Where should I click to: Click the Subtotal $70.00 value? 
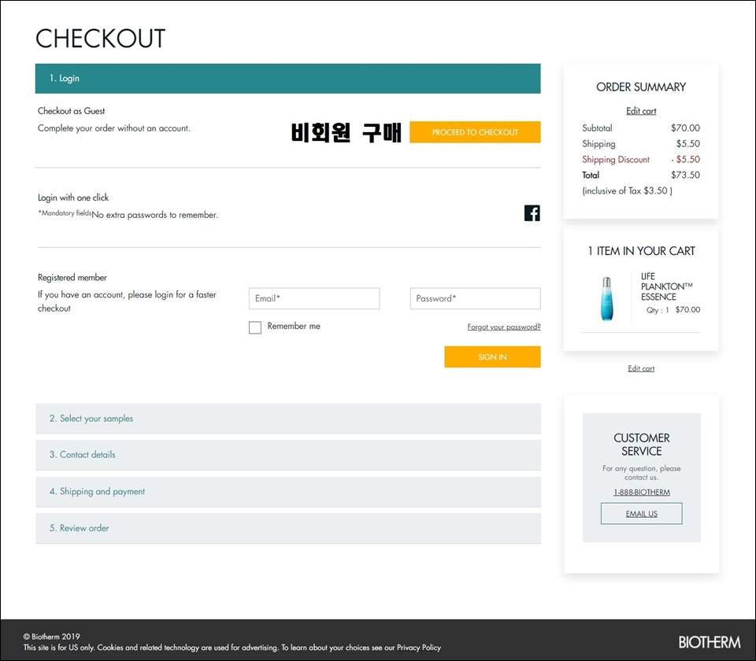[685, 127]
